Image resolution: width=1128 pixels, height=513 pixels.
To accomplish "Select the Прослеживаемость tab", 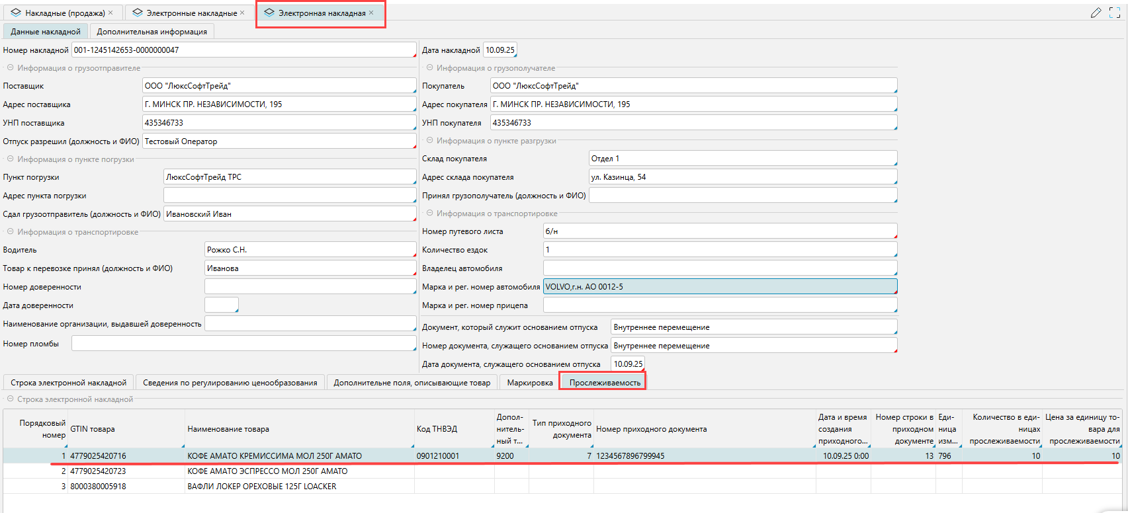I will (x=605, y=383).
